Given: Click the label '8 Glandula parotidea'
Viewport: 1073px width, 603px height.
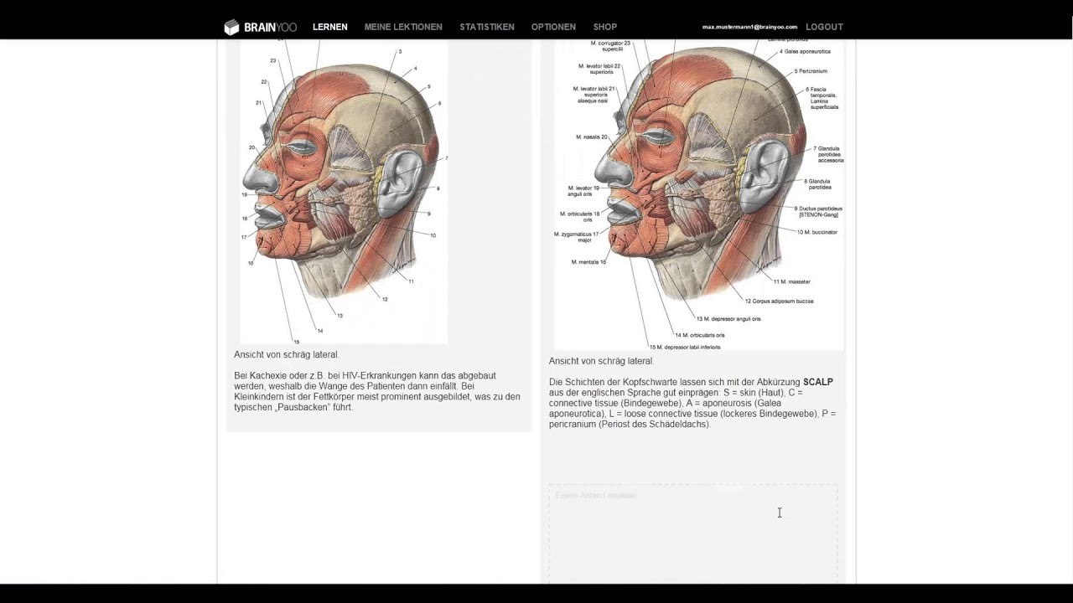Looking at the screenshot, I should coord(817,184).
